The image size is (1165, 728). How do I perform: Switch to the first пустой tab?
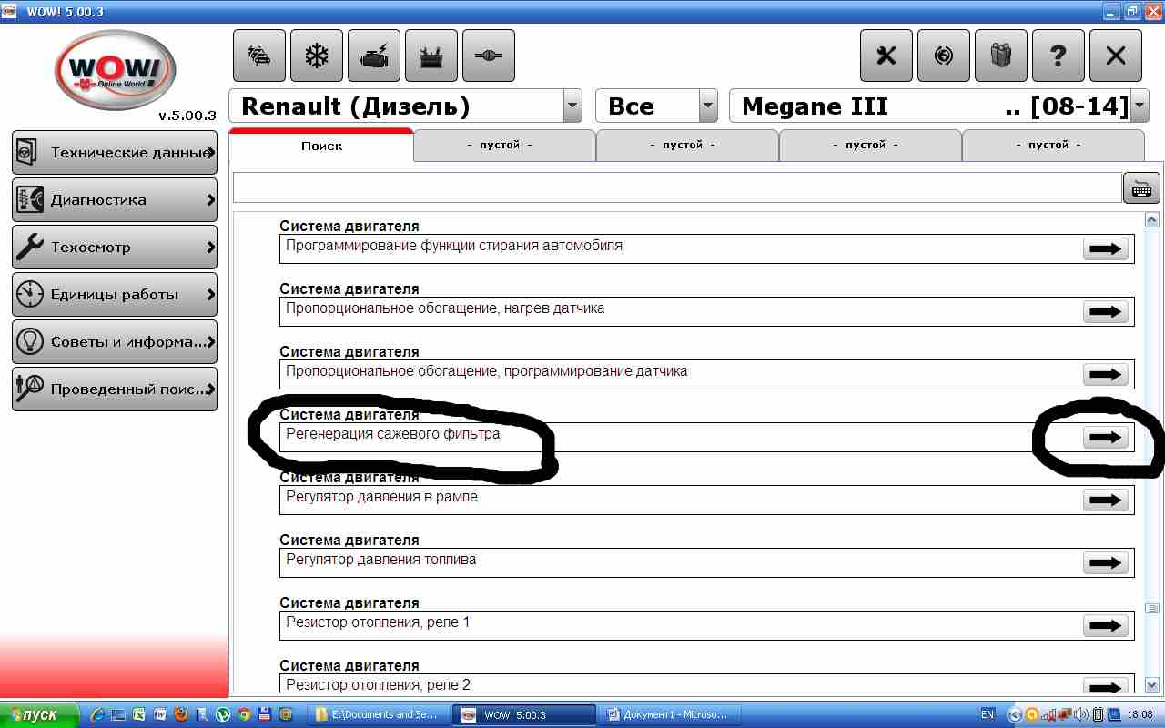point(504,146)
